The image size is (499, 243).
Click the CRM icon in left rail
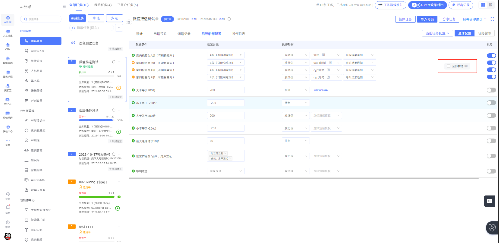click(8, 47)
